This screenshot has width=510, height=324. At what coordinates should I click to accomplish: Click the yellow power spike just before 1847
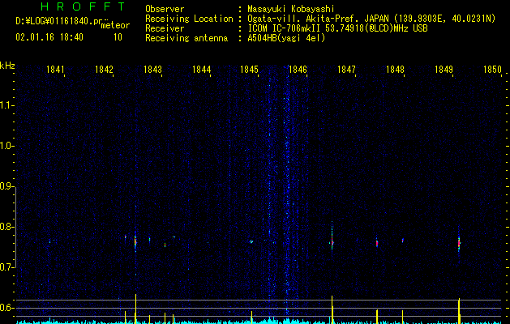[x=332, y=309]
